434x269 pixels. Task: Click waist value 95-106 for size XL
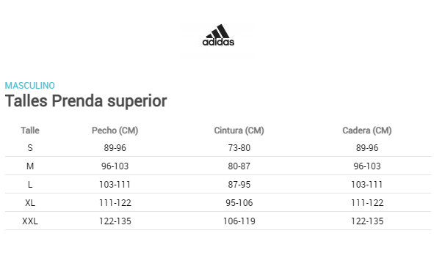[239, 203]
